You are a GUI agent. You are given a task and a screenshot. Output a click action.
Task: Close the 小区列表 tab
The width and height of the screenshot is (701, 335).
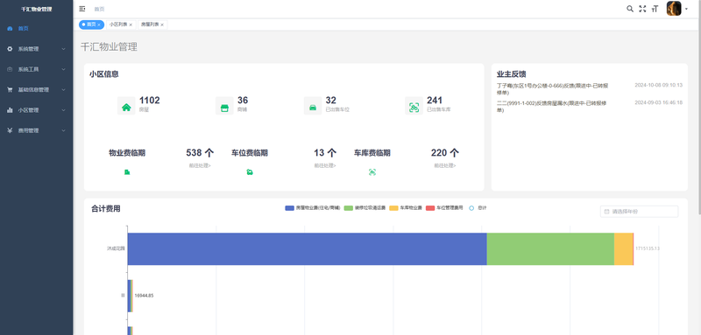pyautogui.click(x=131, y=25)
